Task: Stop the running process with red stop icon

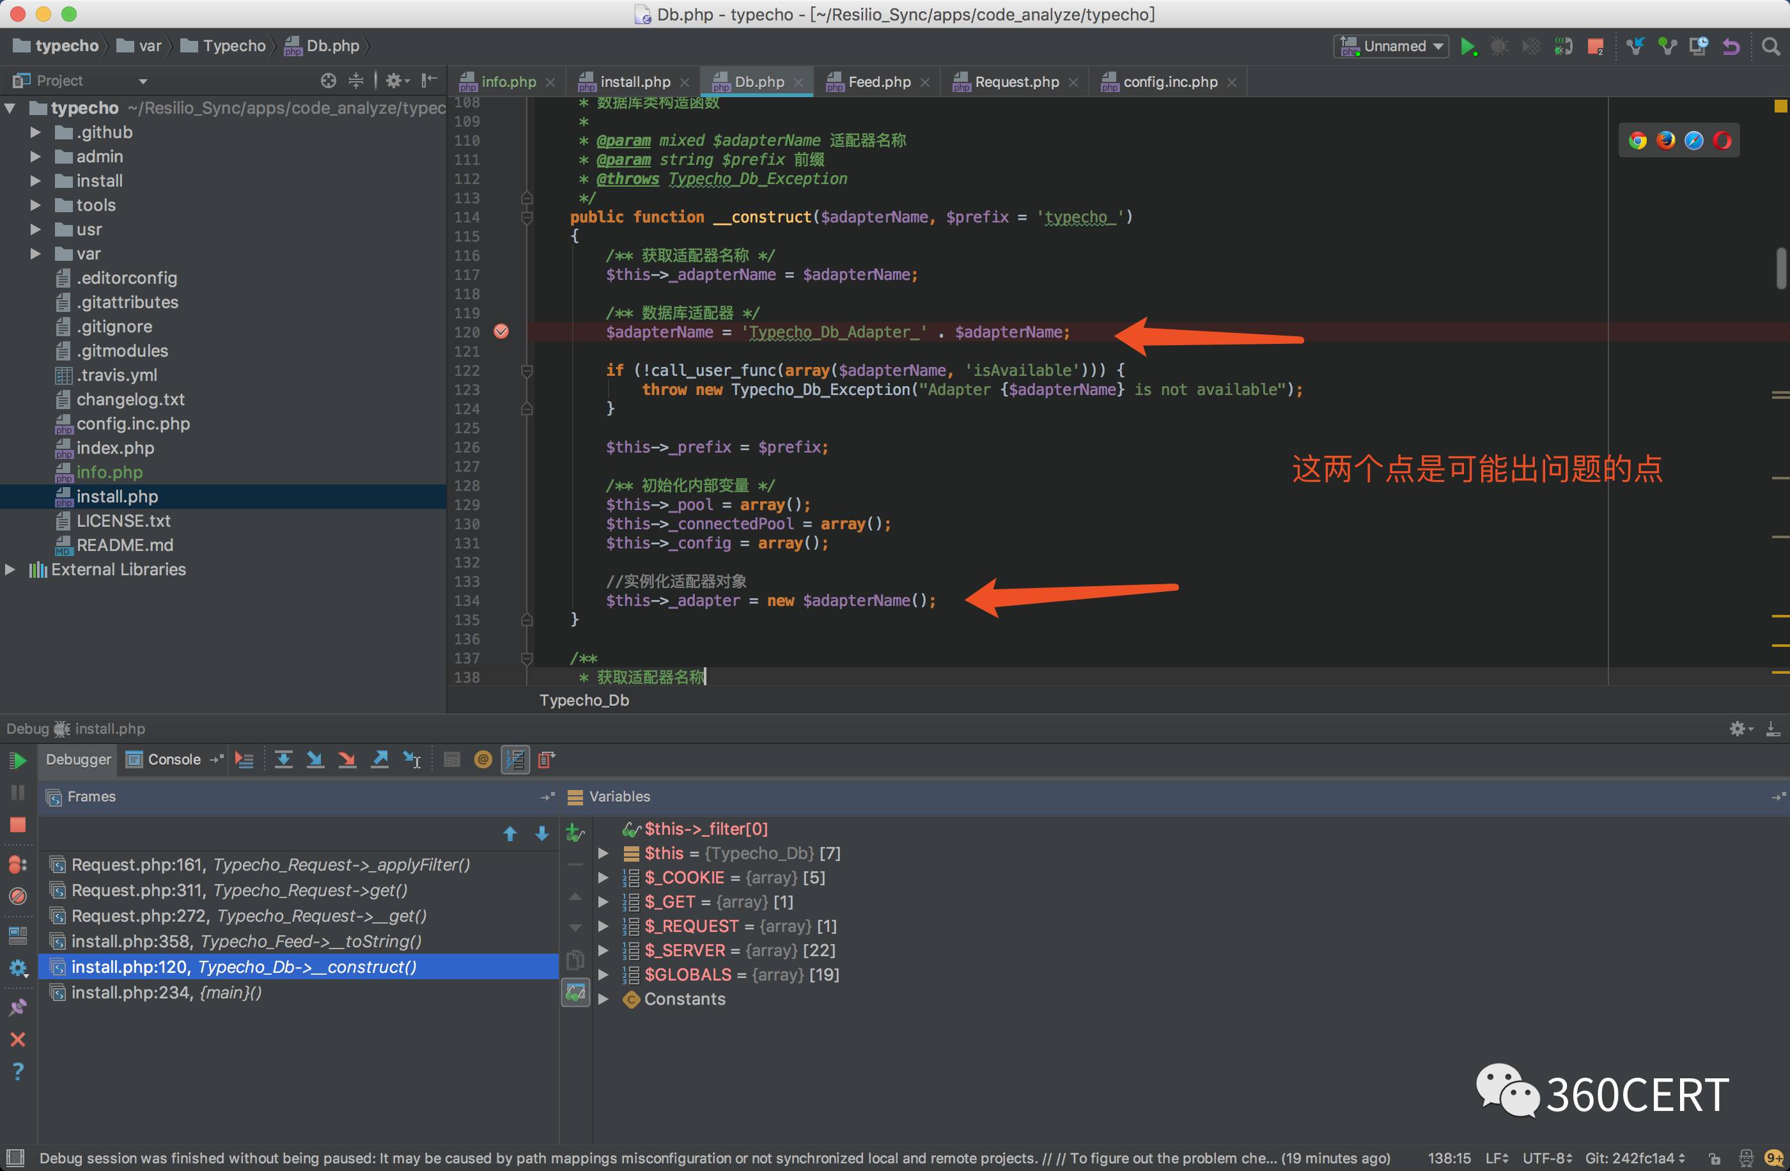Action: click(x=1595, y=47)
